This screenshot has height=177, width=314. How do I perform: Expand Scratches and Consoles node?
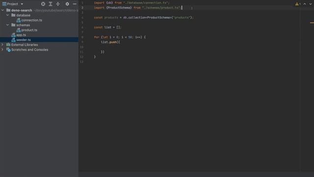pyautogui.click(x=2, y=50)
